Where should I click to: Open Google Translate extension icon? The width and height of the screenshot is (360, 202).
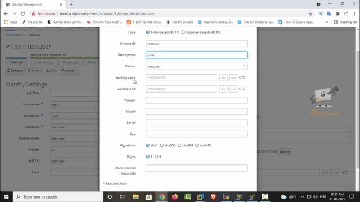(328, 13)
